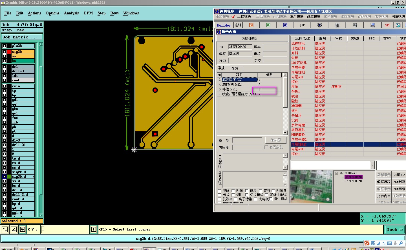Screen dimensions: 406x250
Task: Check the 出货 checkbox
Action: (220, 195)
